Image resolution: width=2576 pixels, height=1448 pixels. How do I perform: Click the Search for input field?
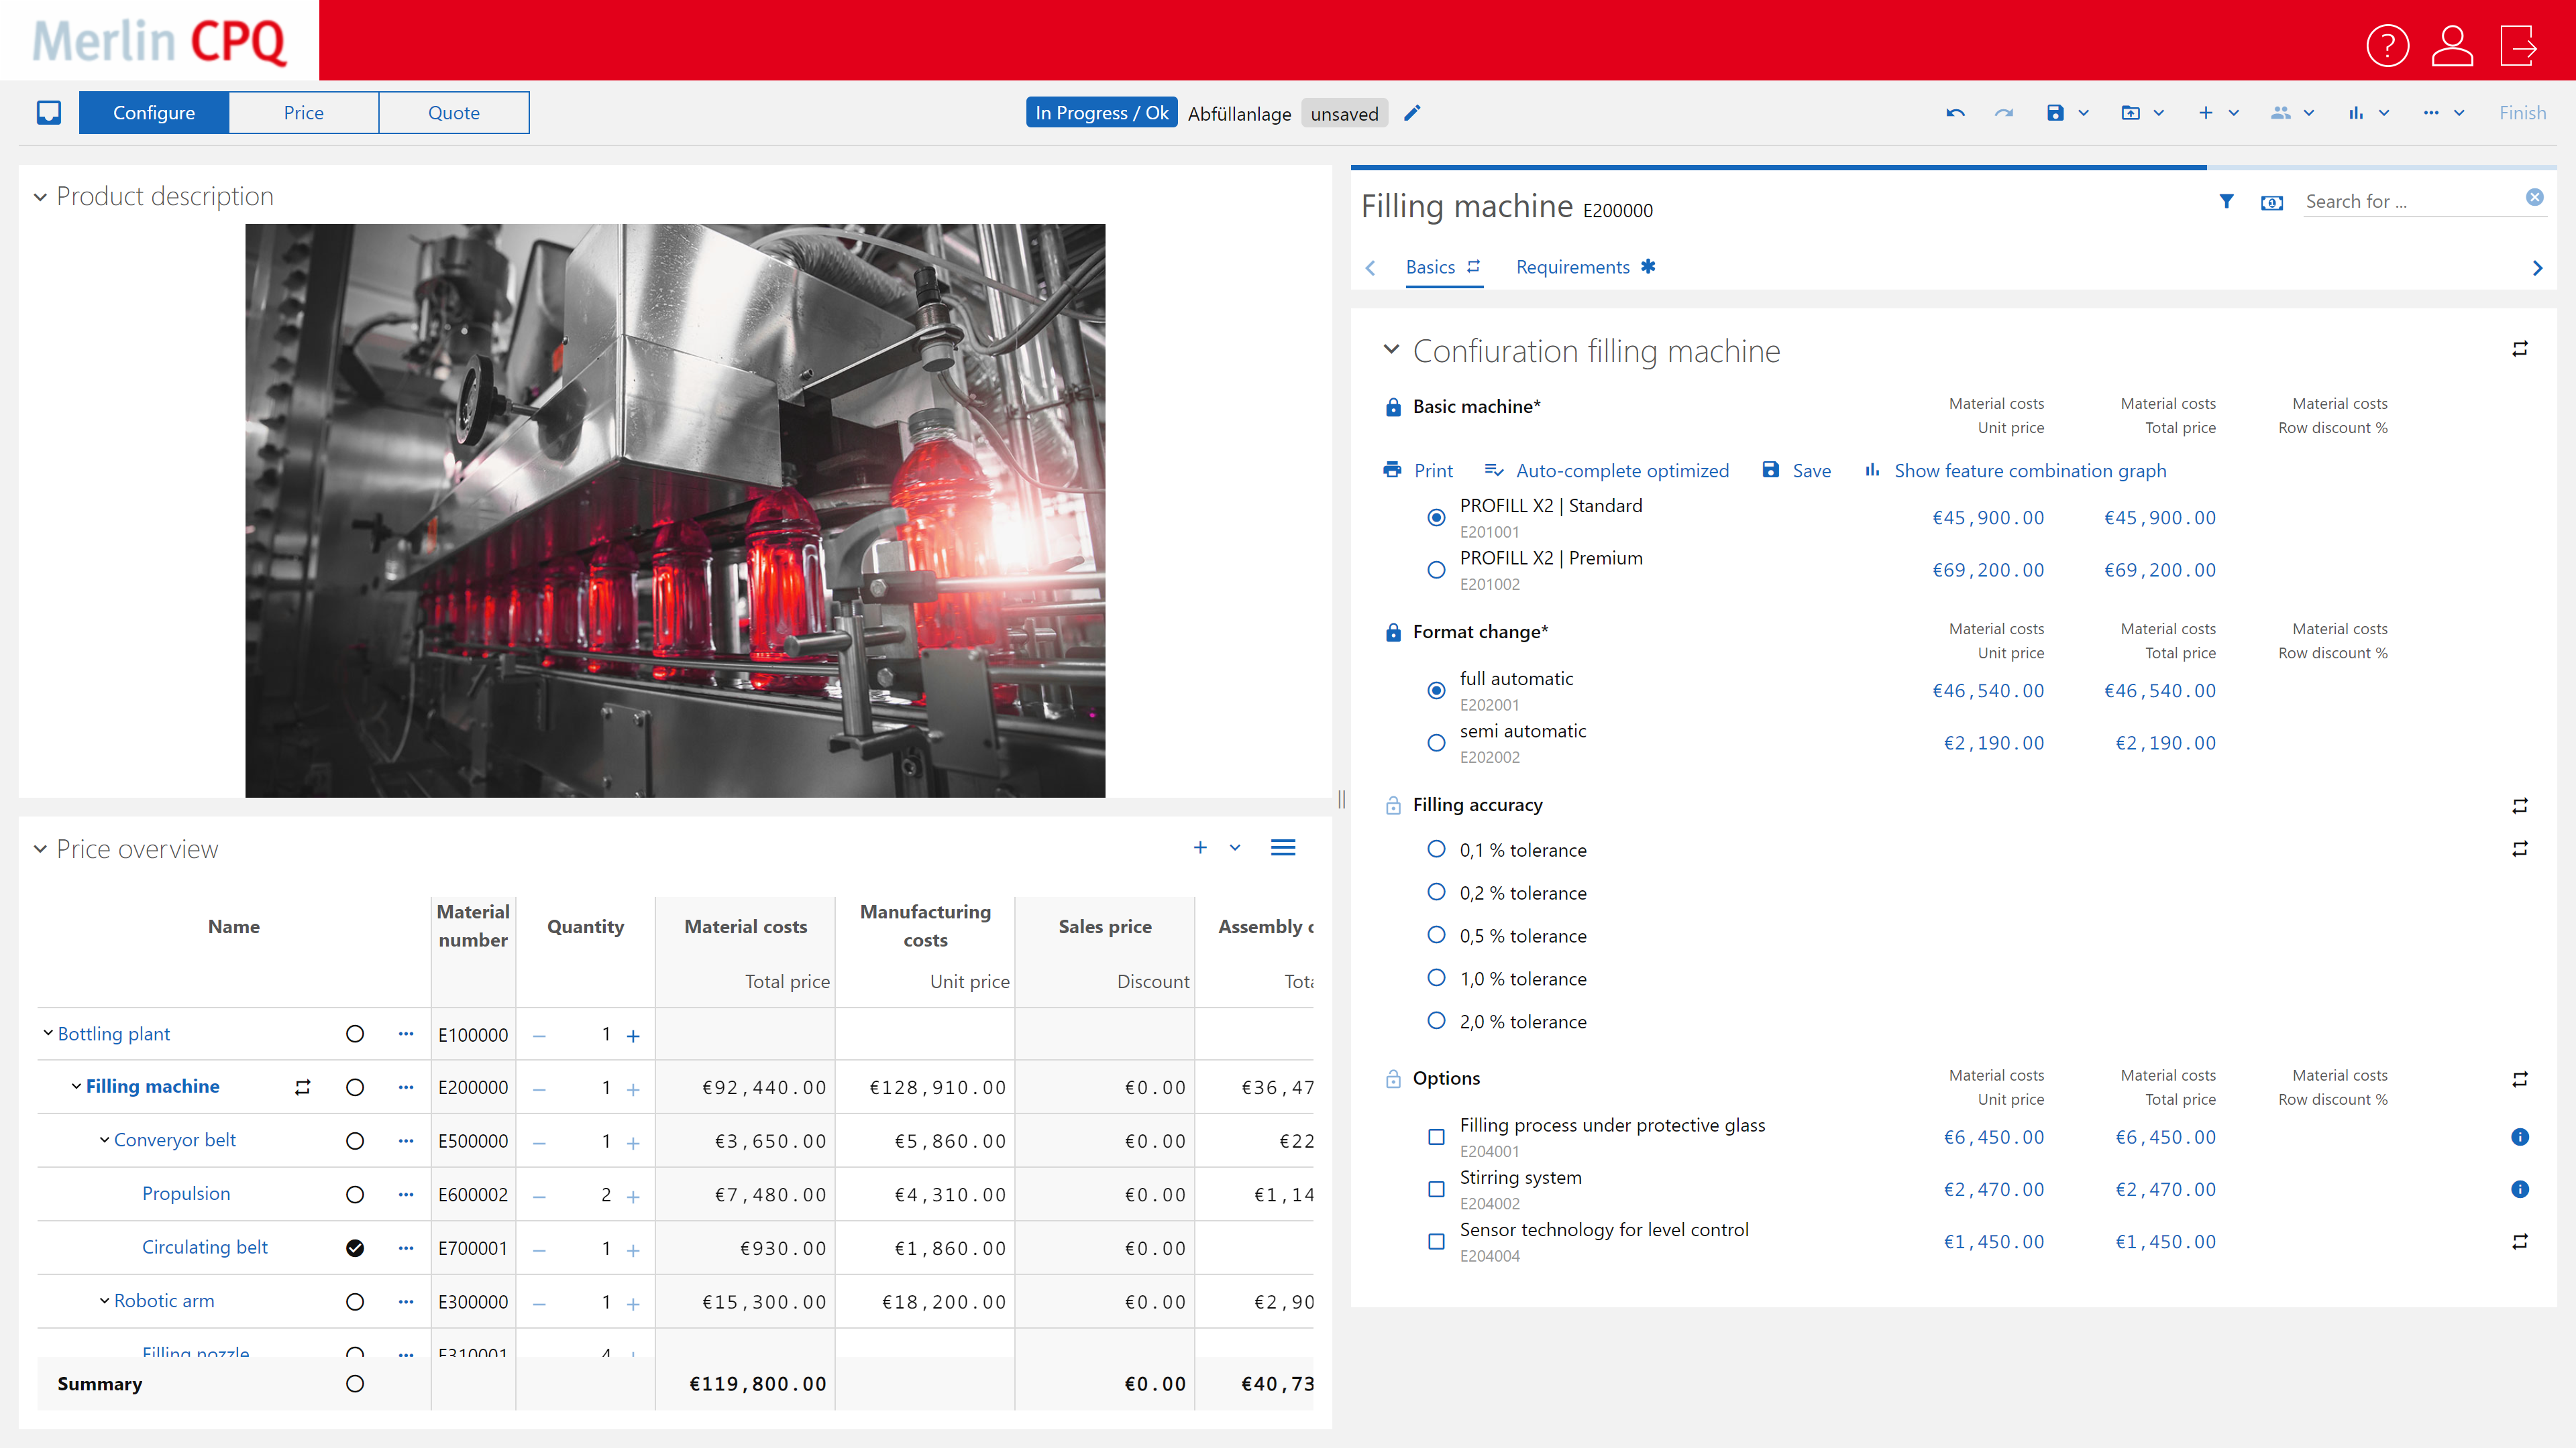[2410, 201]
